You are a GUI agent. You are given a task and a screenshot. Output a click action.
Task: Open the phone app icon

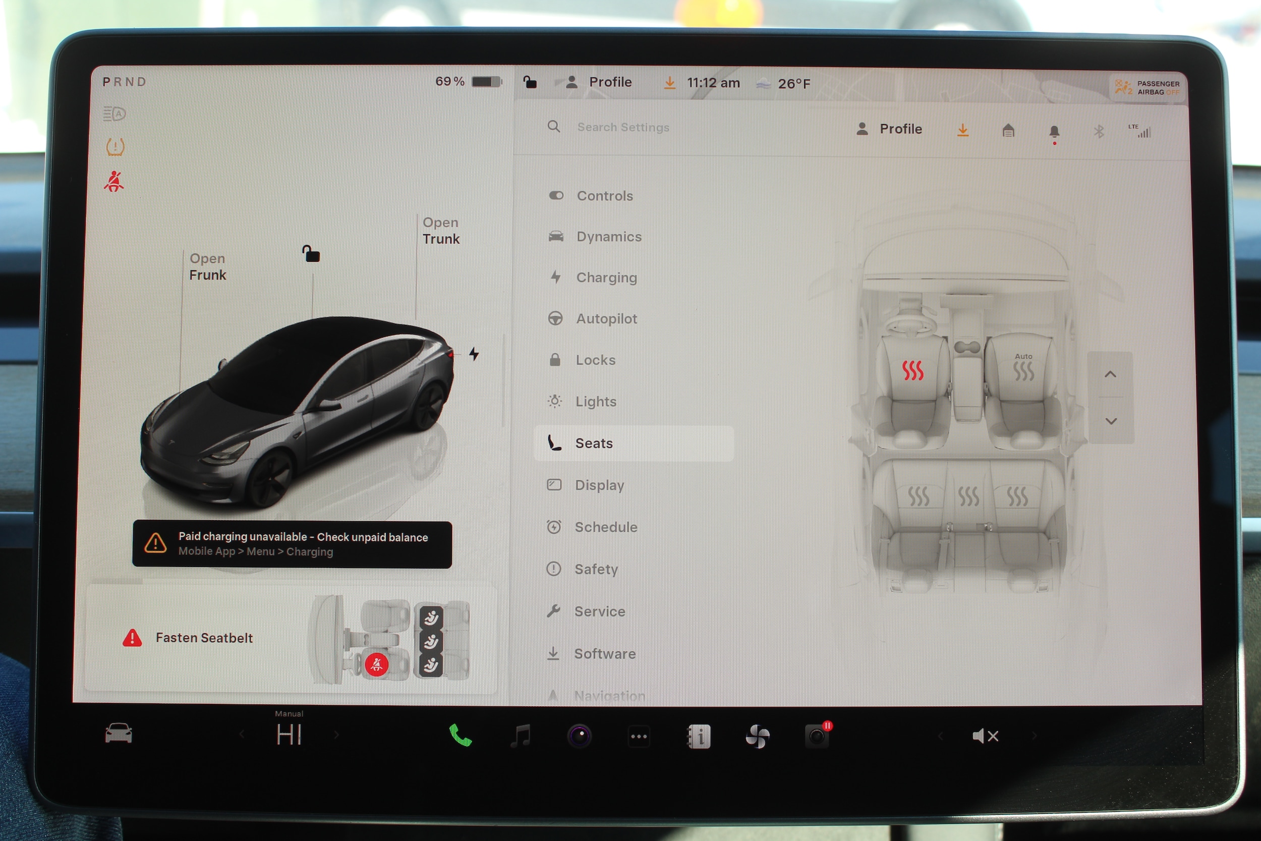click(x=460, y=736)
